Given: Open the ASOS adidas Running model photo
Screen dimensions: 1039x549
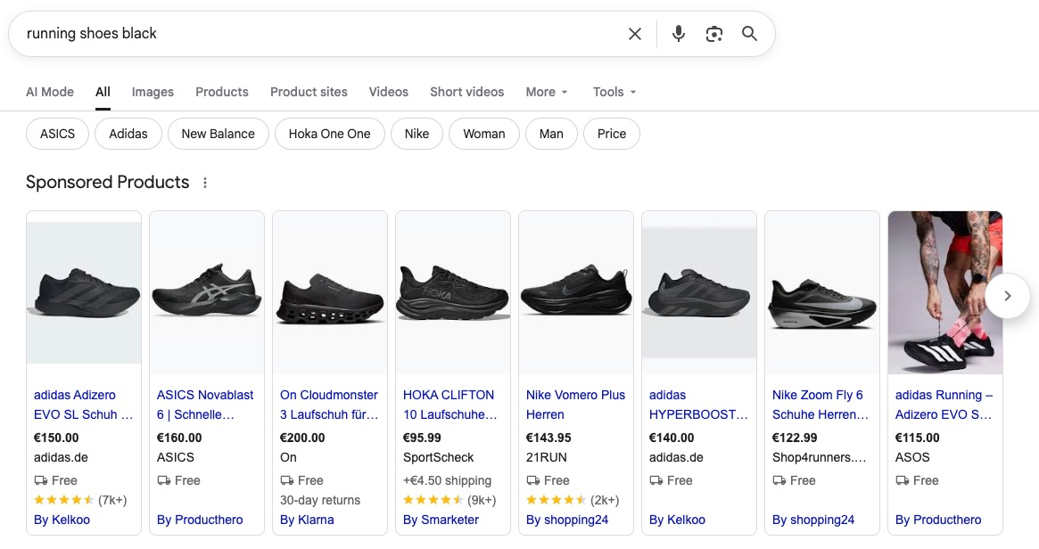Looking at the screenshot, I should coord(944,292).
